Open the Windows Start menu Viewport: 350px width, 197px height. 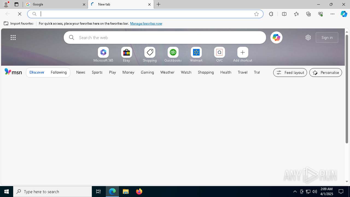7,192
